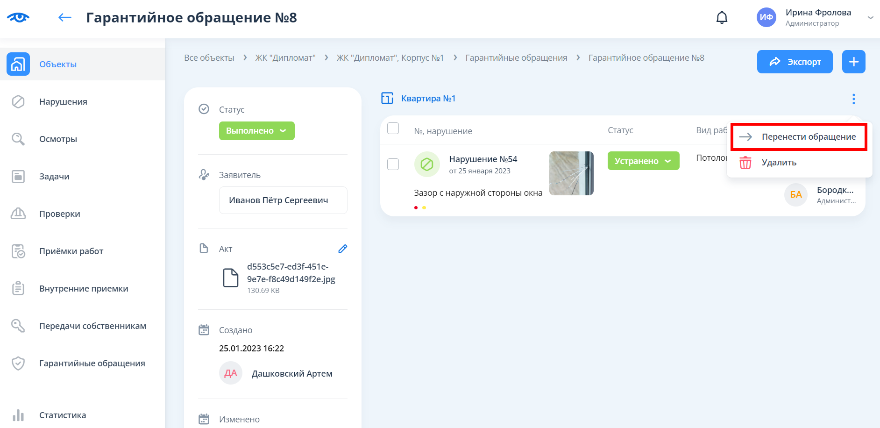Open the cracked window photo thumbnail
Viewport: 880px width, 428px height.
coord(571,173)
